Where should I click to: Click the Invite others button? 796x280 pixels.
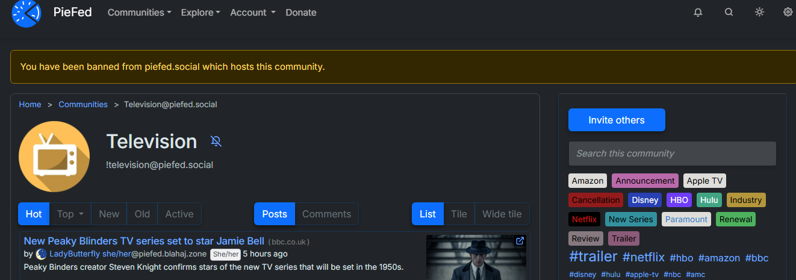[x=617, y=120]
